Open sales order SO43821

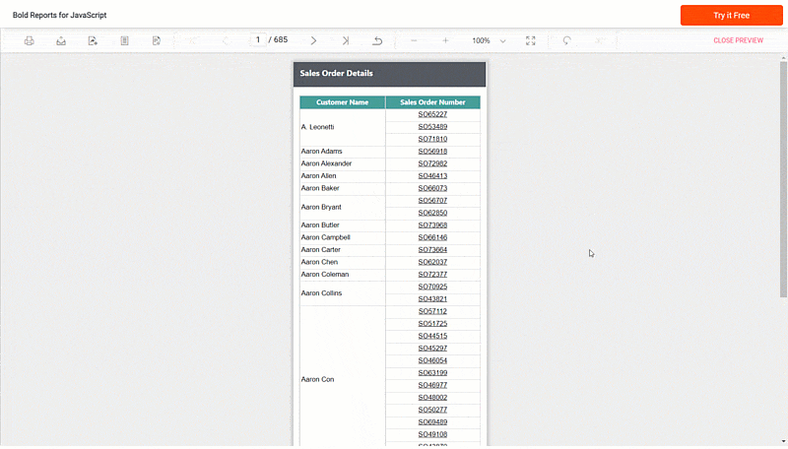coord(432,298)
